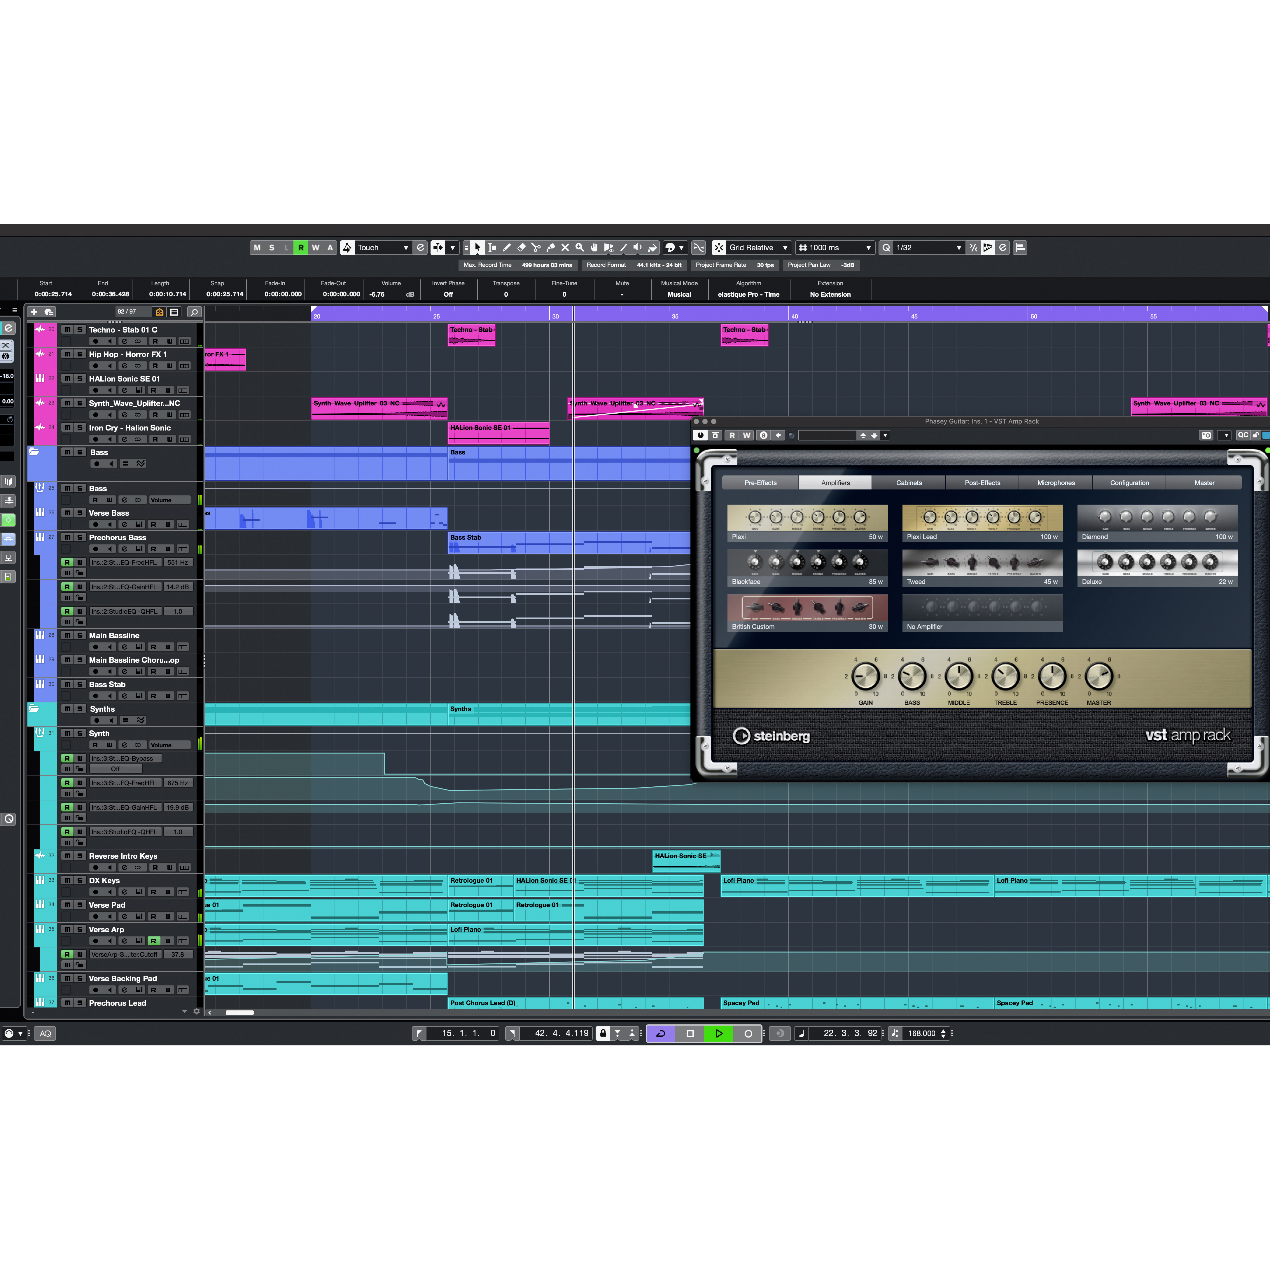Select the Draw pencil tool

(507, 248)
